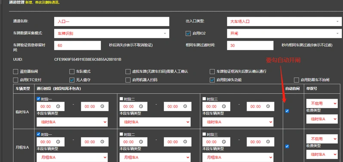Viewport: 343px width, 162px height.
Task: Click clock icon of 临时车A 时段一 start time
Action: click(58, 106)
